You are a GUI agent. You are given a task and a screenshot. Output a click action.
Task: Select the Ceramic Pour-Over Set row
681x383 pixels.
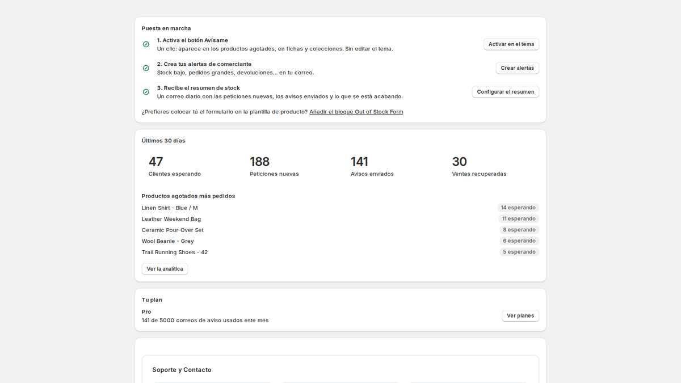[x=340, y=230]
